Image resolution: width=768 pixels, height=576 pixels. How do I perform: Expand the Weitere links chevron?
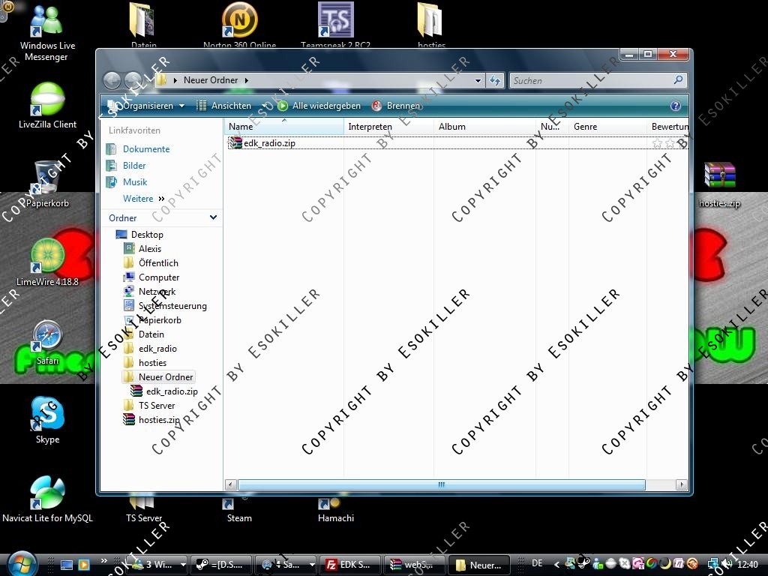[162, 199]
